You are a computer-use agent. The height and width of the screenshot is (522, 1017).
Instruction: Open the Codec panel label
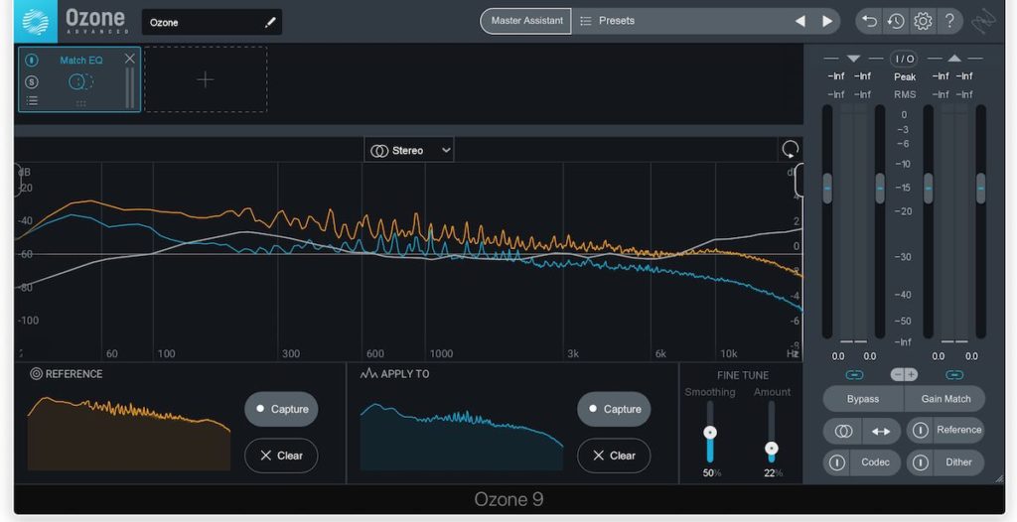(x=875, y=463)
